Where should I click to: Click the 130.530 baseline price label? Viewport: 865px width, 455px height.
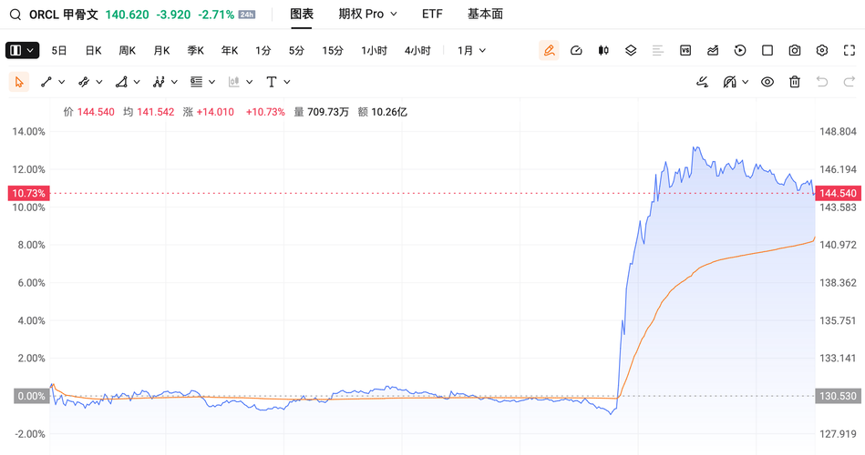pyautogui.click(x=838, y=396)
